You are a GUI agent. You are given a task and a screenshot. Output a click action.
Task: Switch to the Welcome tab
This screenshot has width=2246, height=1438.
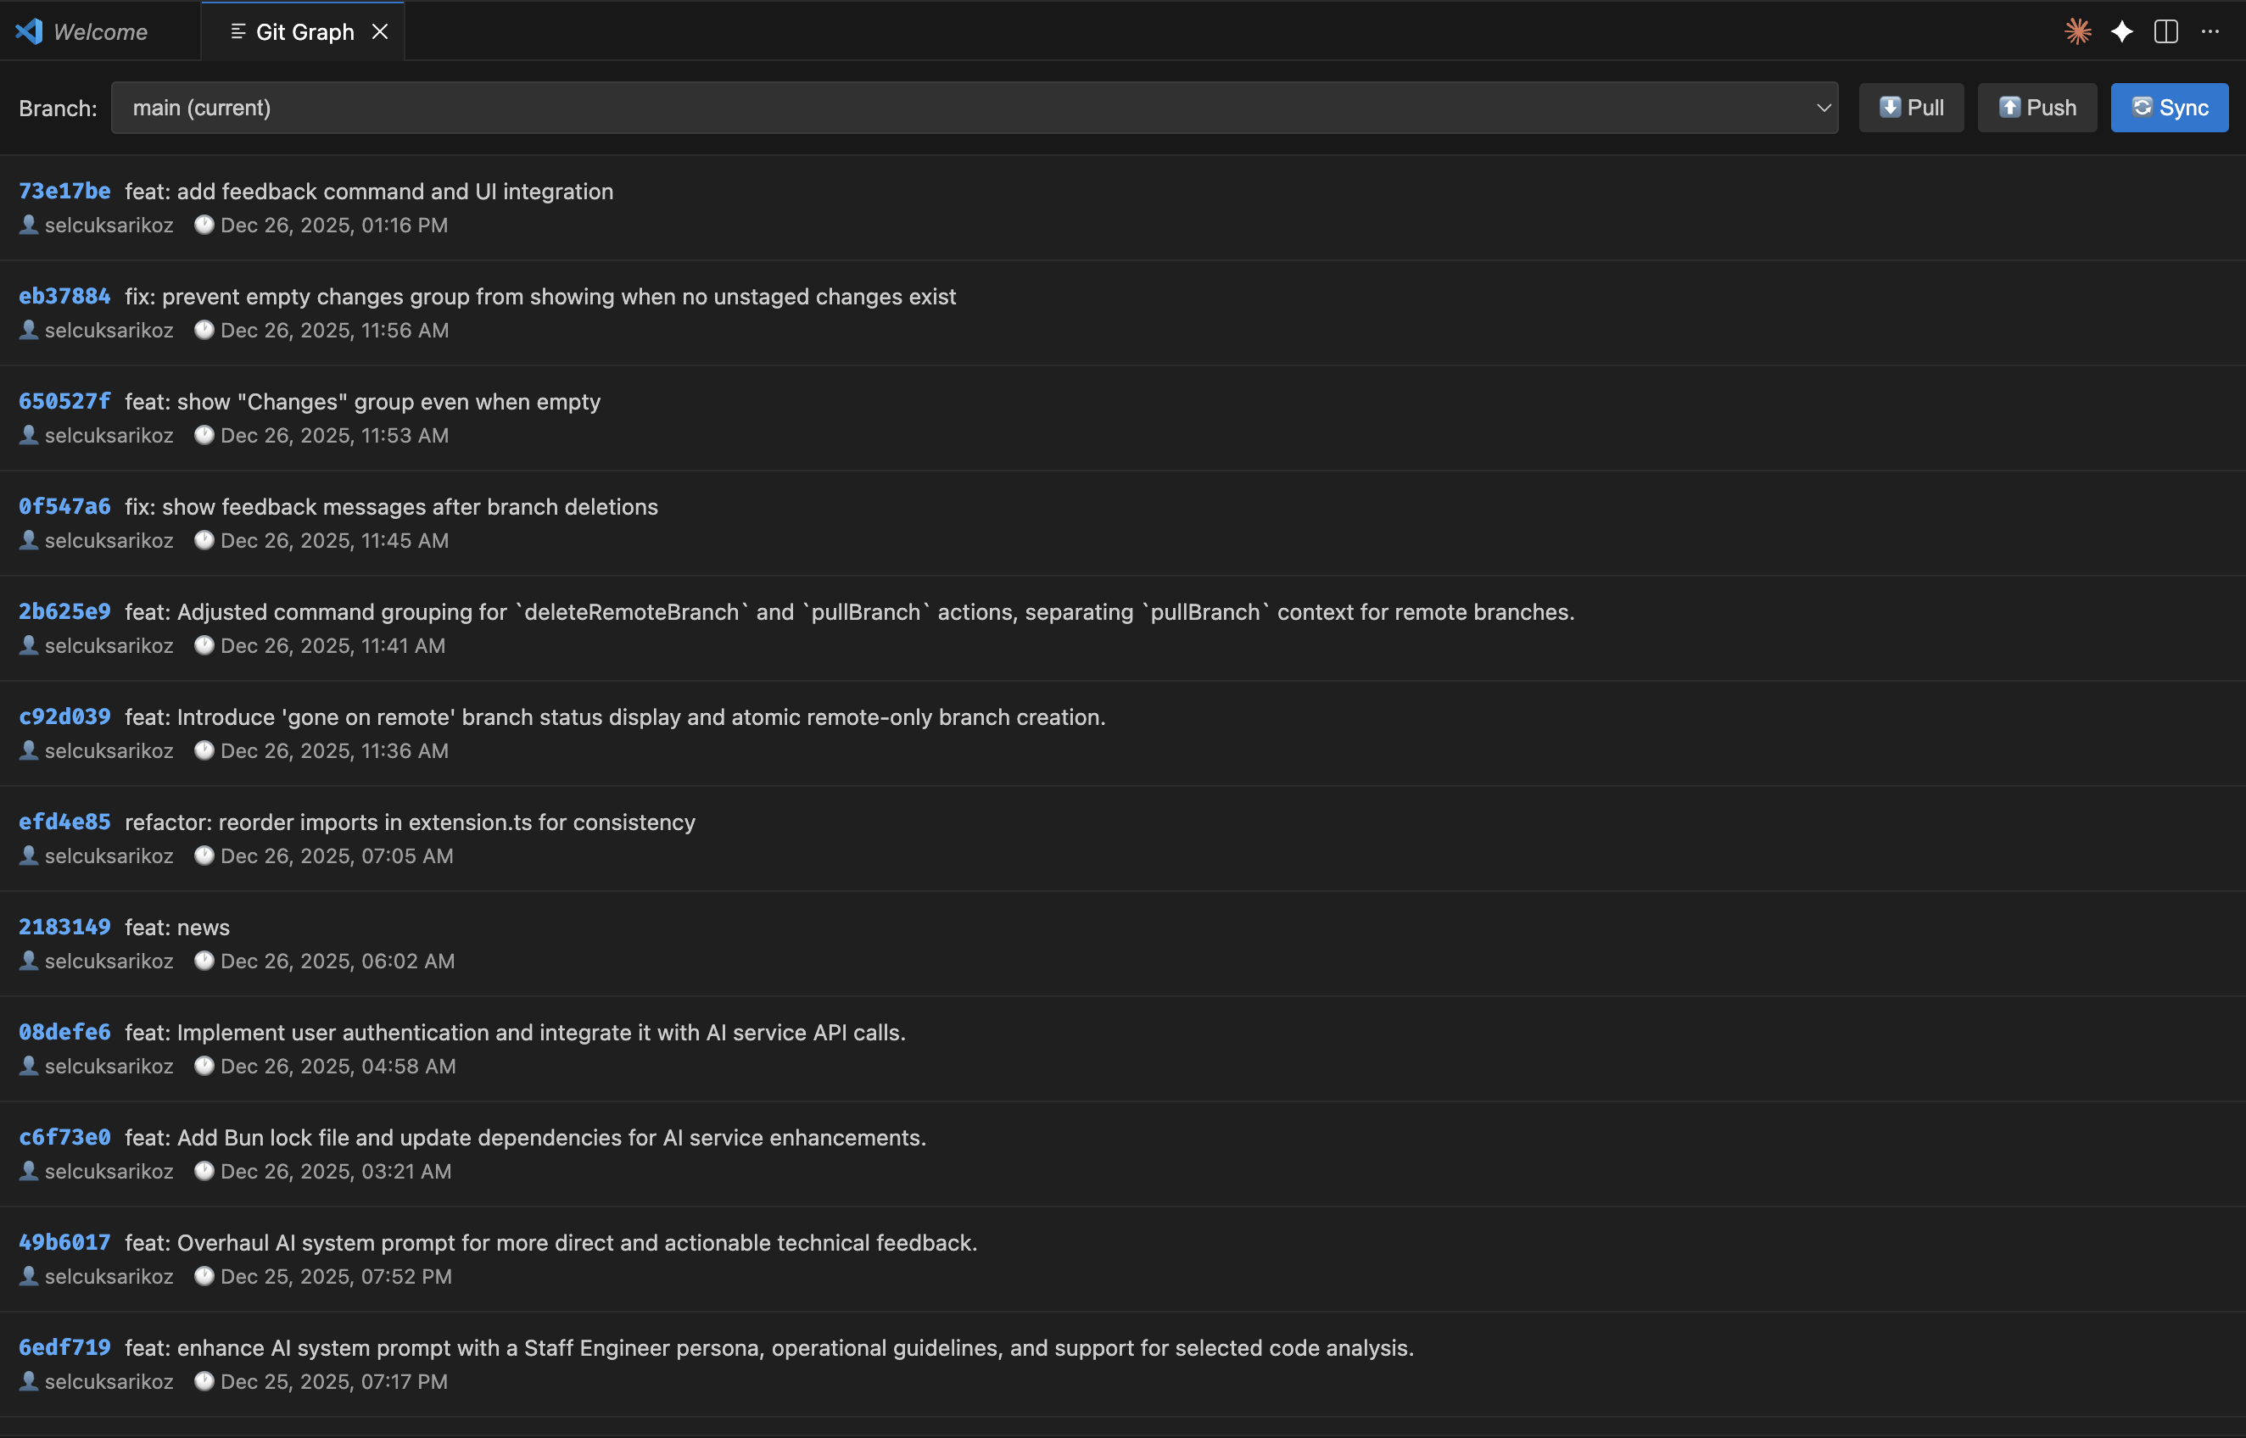coord(100,31)
